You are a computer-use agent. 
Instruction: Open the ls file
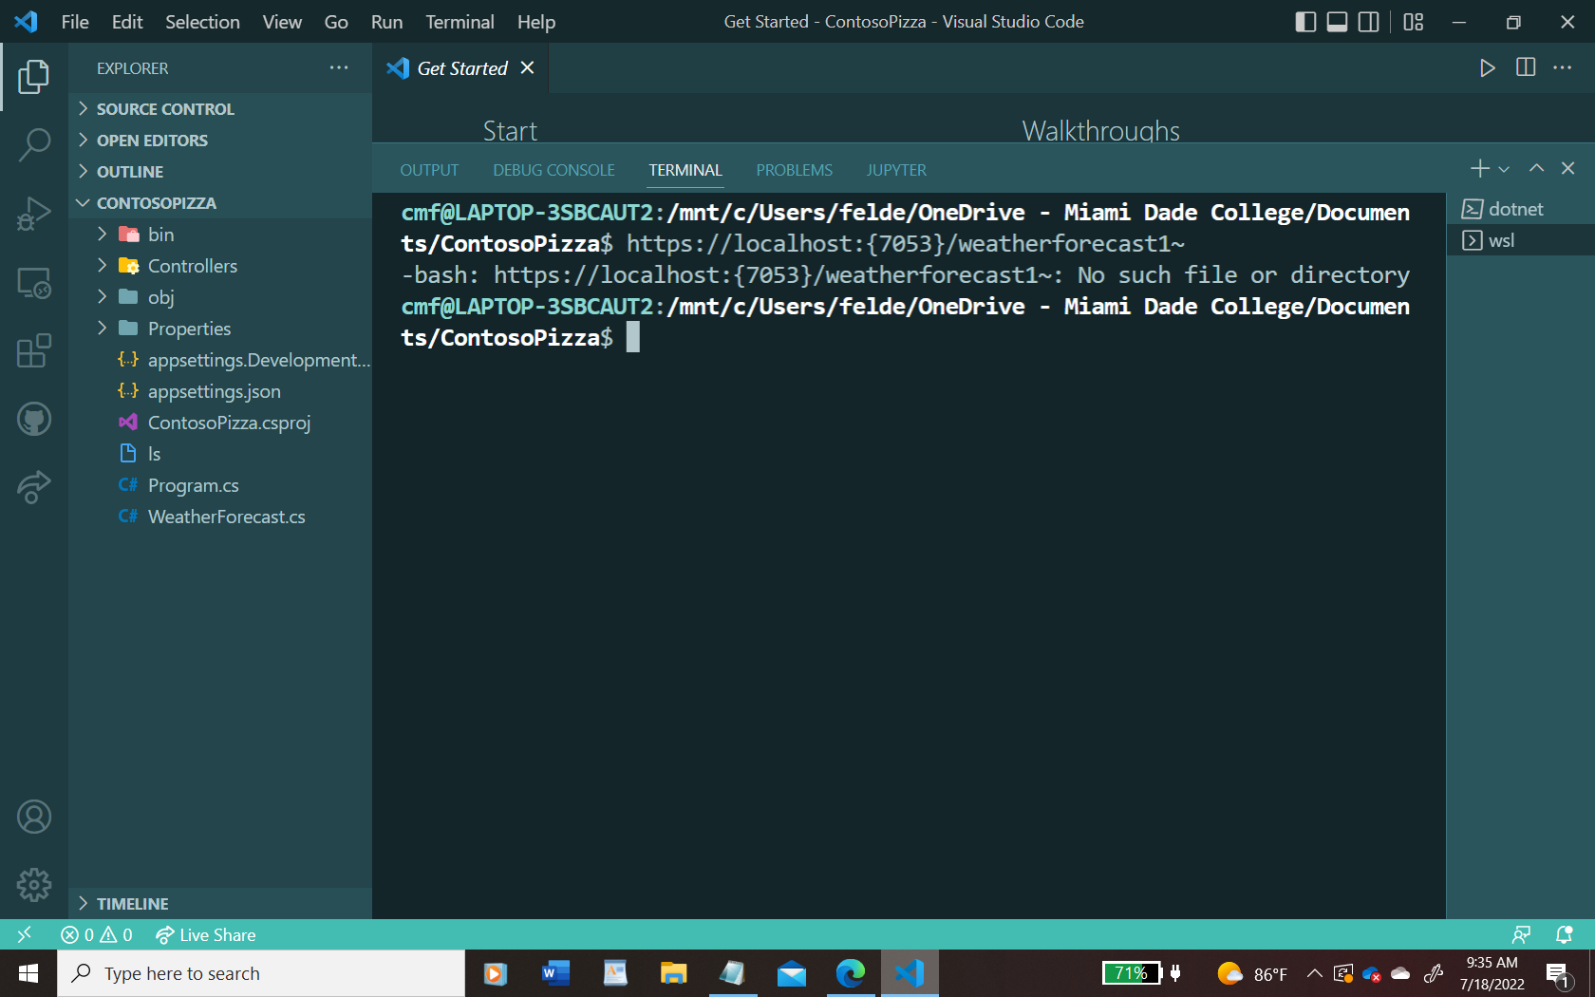[220, 454]
